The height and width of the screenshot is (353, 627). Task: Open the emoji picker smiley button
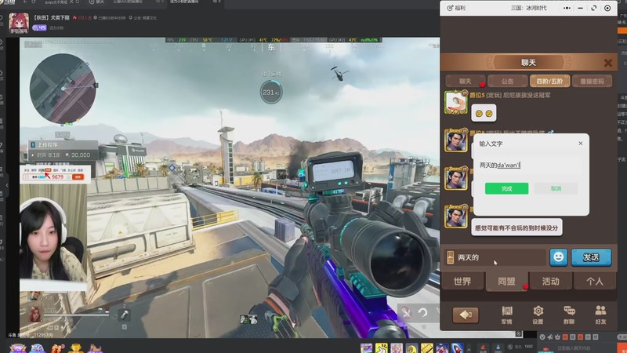[x=559, y=257]
